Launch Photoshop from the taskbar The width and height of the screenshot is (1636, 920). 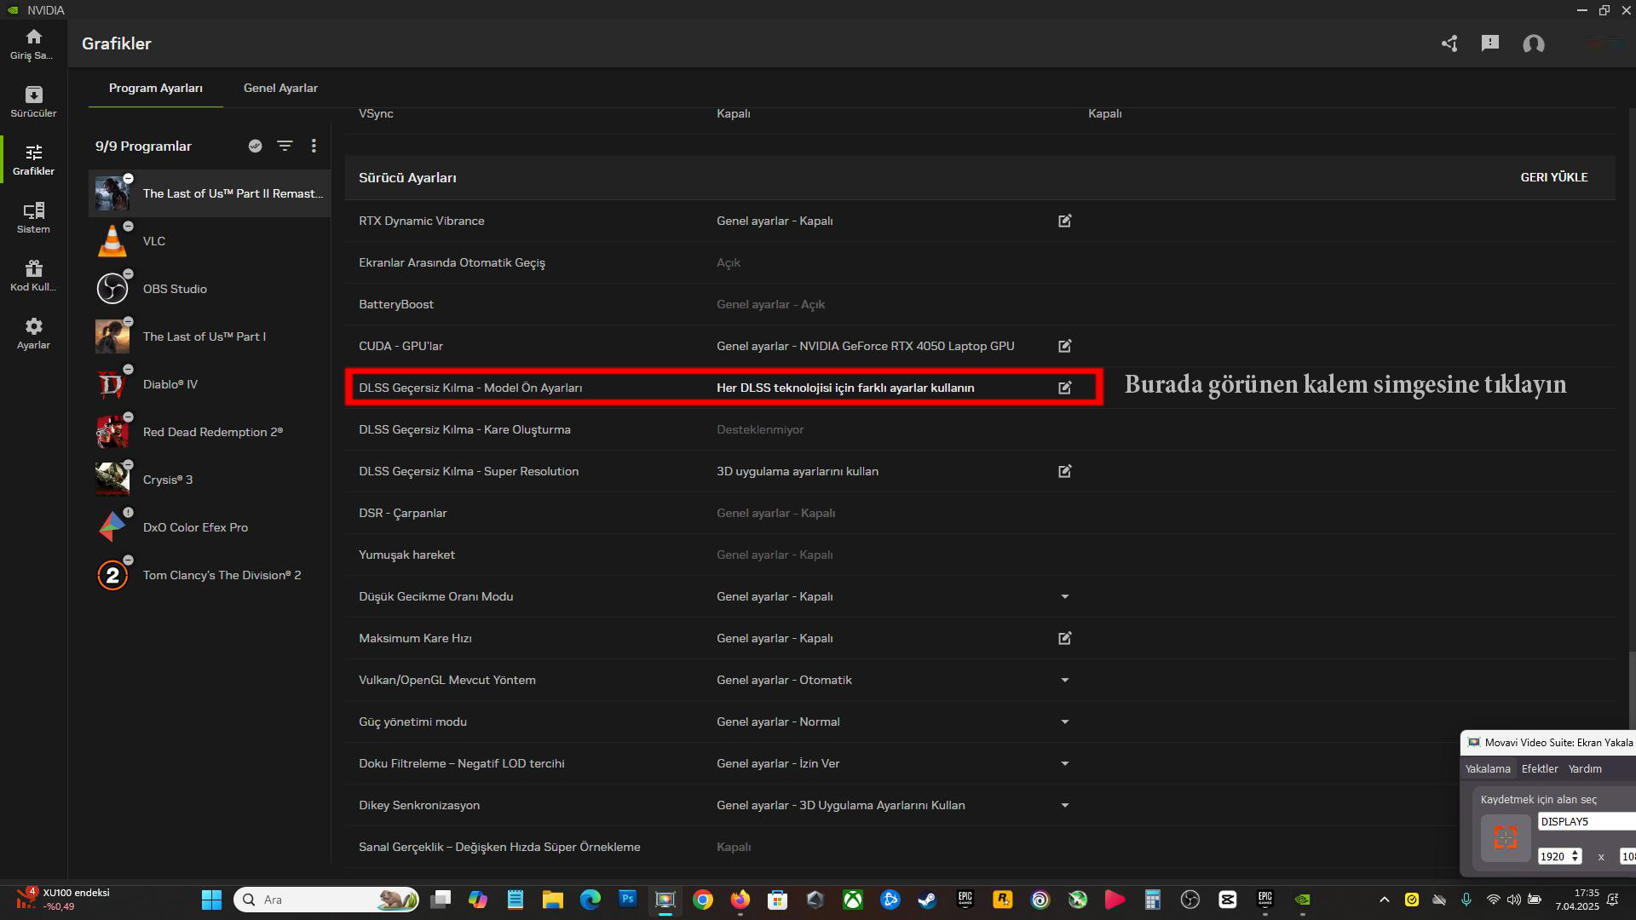[x=628, y=900]
